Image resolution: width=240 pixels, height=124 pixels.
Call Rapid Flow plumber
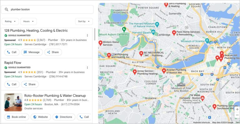click(x=12, y=84)
